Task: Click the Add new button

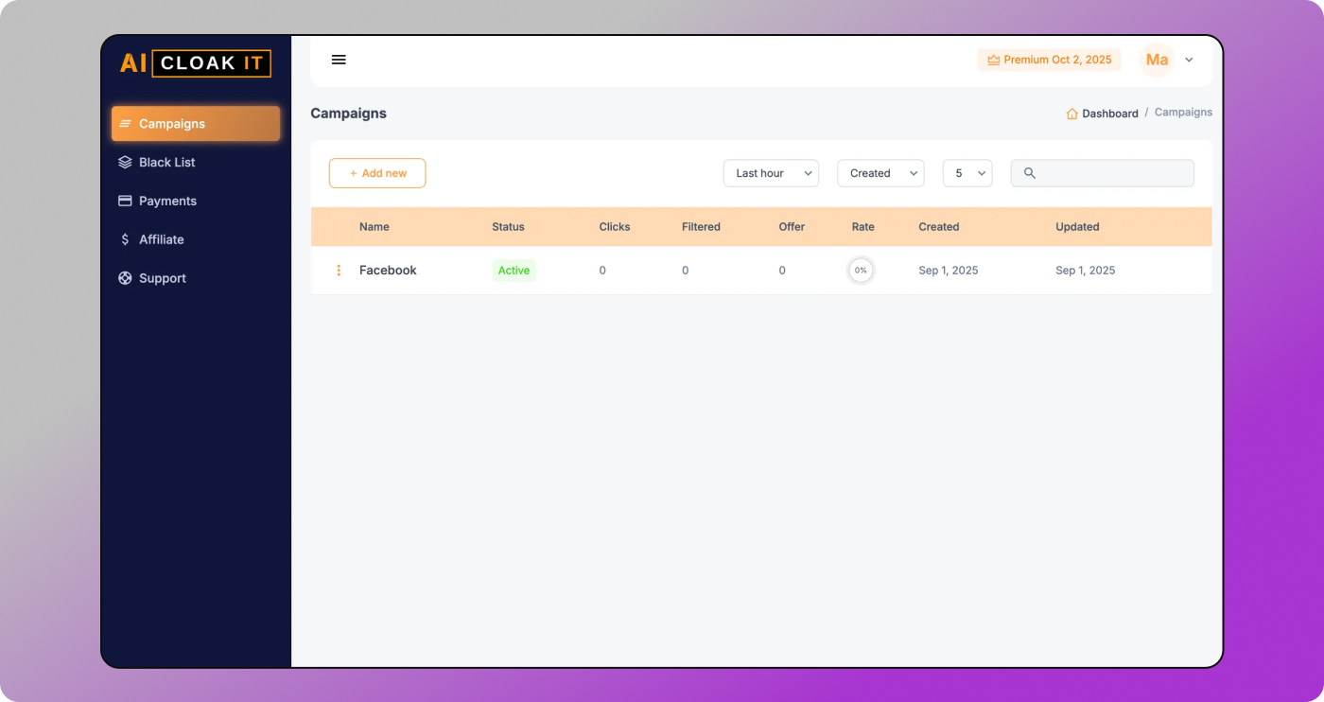Action: coord(377,173)
